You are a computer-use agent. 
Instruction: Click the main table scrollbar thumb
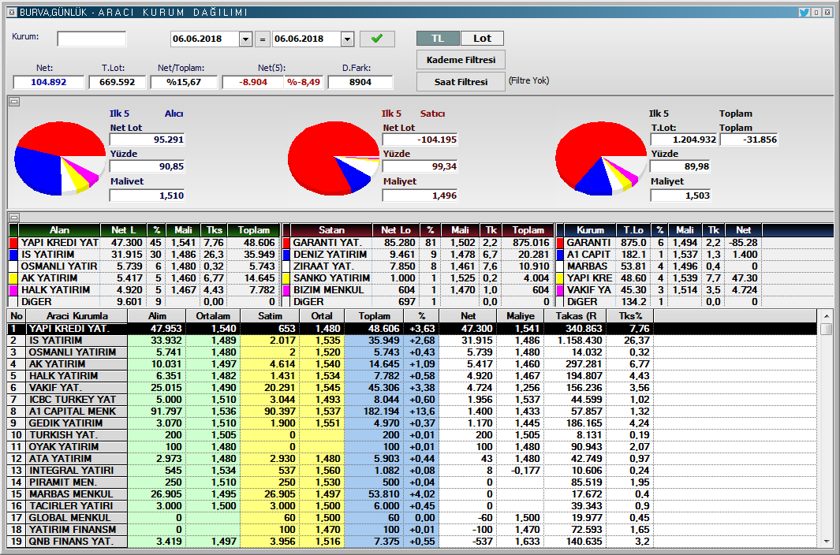(x=827, y=329)
